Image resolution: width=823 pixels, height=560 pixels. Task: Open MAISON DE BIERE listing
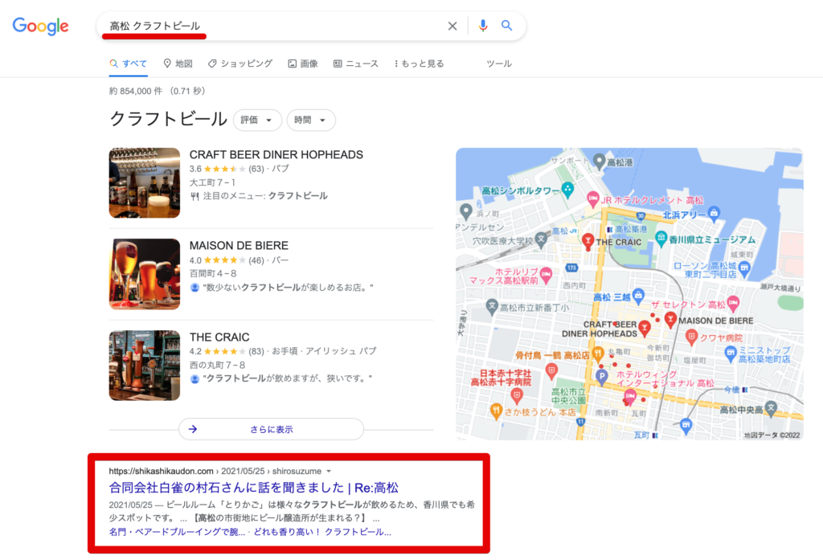(239, 246)
